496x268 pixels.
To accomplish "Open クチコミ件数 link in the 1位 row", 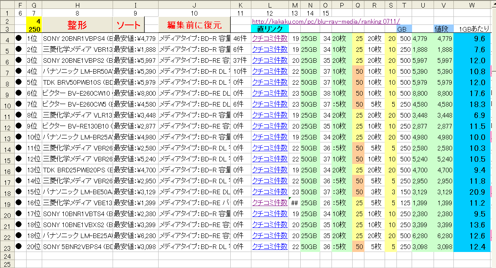I will (270, 38).
